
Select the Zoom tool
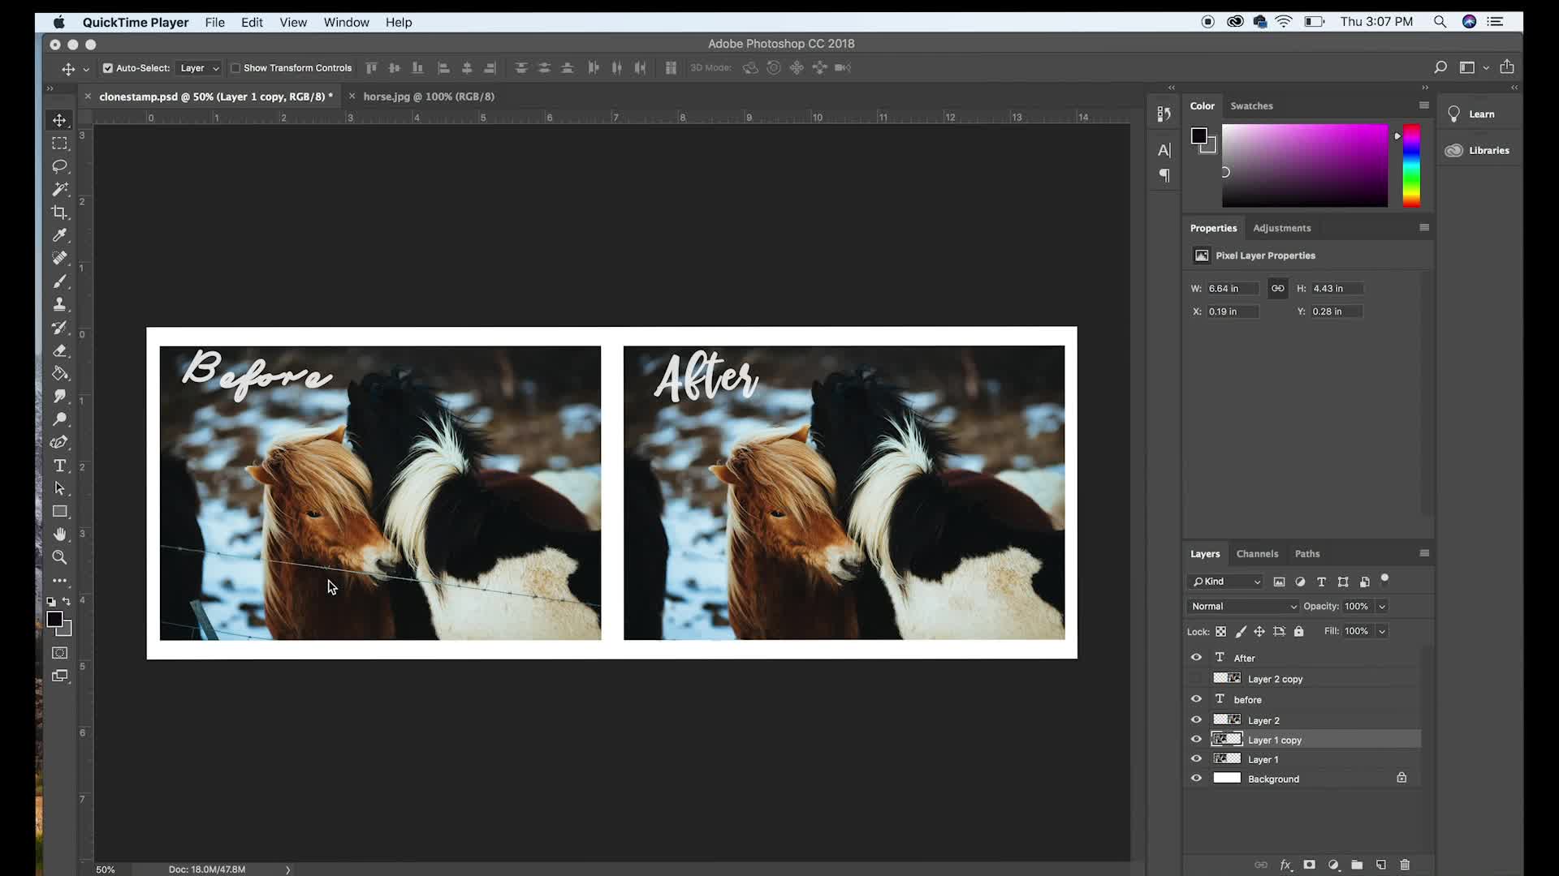pyautogui.click(x=59, y=557)
